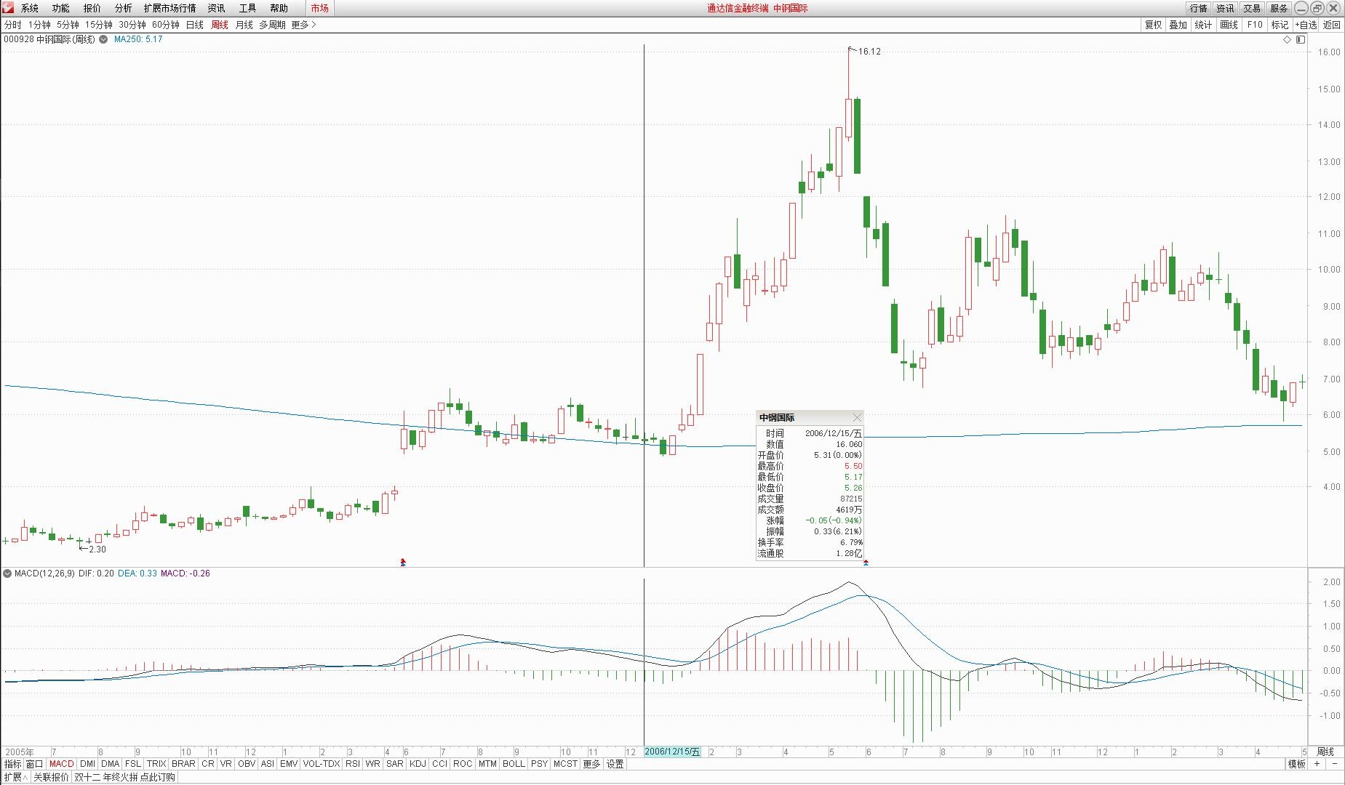The height and width of the screenshot is (785, 1345).
Task: Click the 双十二 年终火拼 点此订购 link
Action: pyautogui.click(x=124, y=777)
